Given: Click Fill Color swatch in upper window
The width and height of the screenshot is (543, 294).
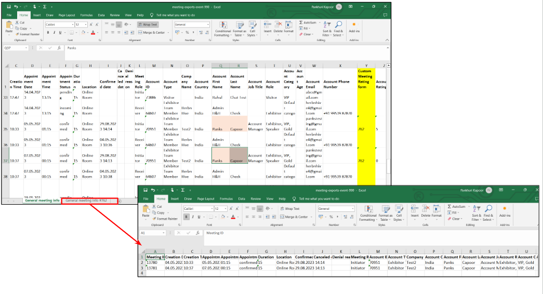Looking at the screenshot, I should [x=83, y=33].
